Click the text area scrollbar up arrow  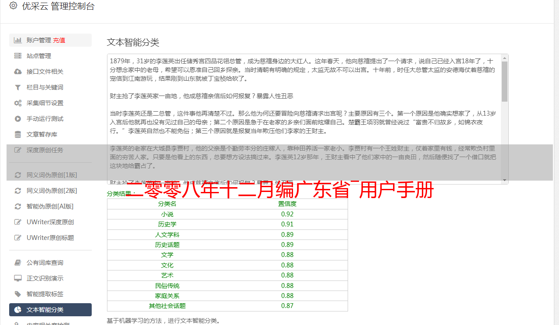(504, 58)
